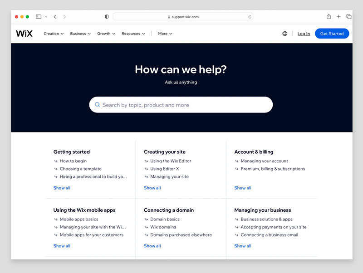Click the magnifier icon in the search box

(x=97, y=105)
